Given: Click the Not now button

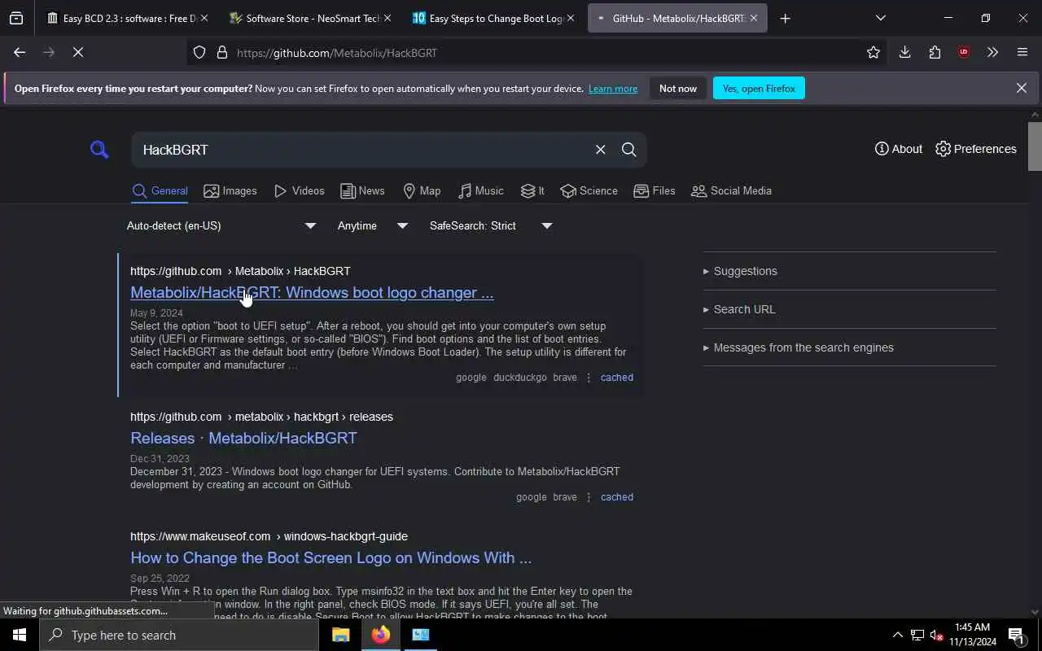Looking at the screenshot, I should click(x=678, y=88).
